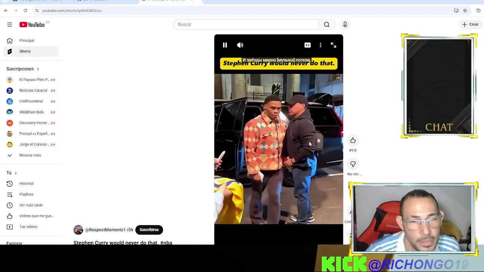Install app icon in address bar

coord(456,11)
